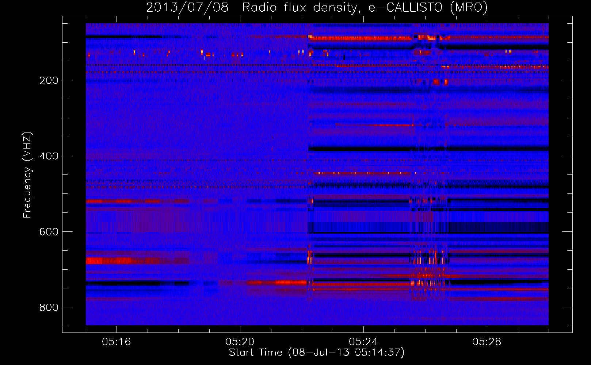Click the '05:16' time tick label
Viewport: 591px width, 365px height.
pos(117,342)
